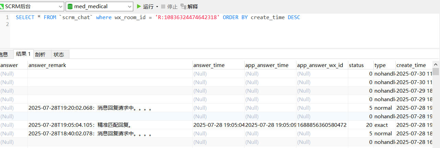This screenshot has height=148, width=440.
Task: Click line 2 in the SQL editor
Action: point(137,24)
